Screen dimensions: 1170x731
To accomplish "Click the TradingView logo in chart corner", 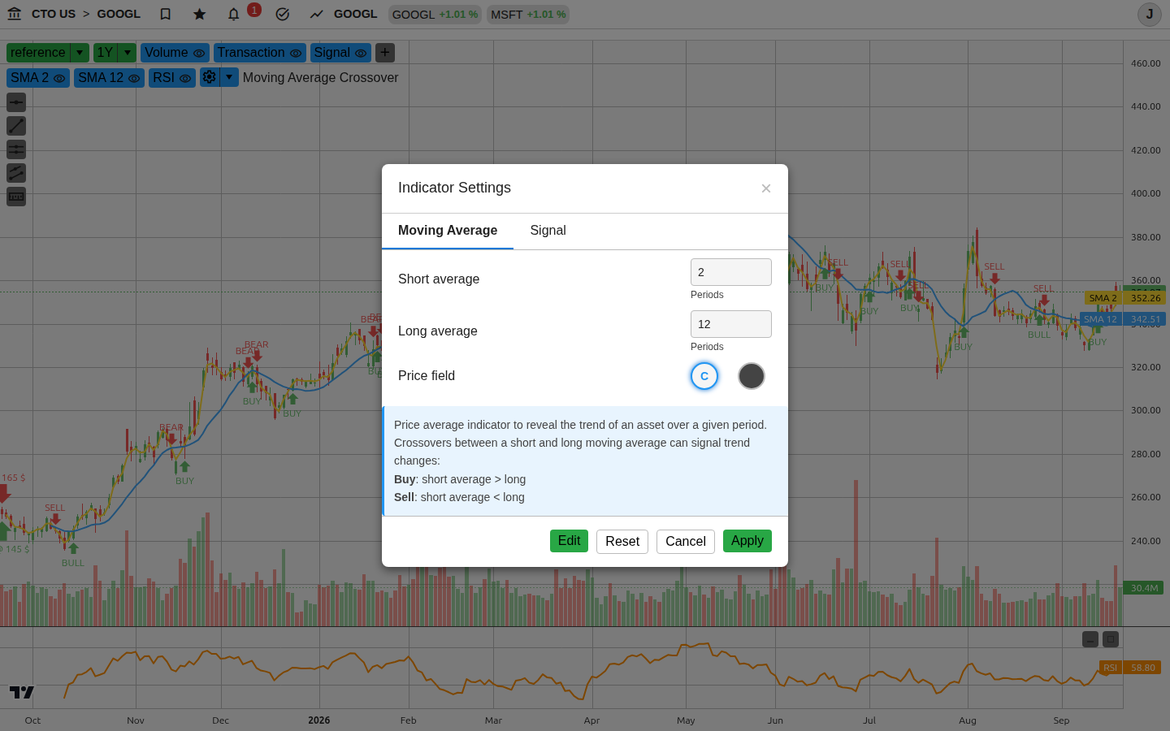I will (22, 692).
